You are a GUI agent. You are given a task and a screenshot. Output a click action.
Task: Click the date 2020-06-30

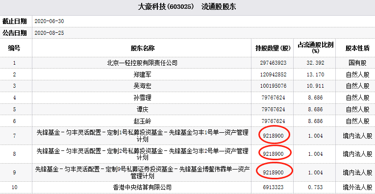[x=49, y=21]
